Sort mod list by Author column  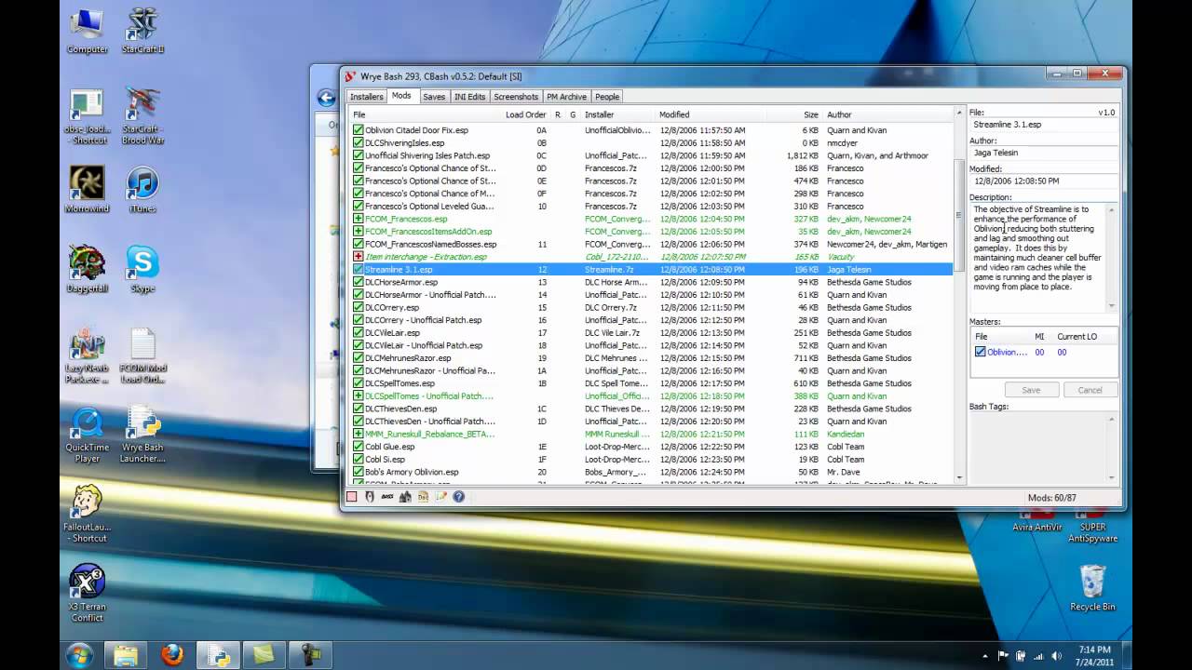click(x=888, y=114)
